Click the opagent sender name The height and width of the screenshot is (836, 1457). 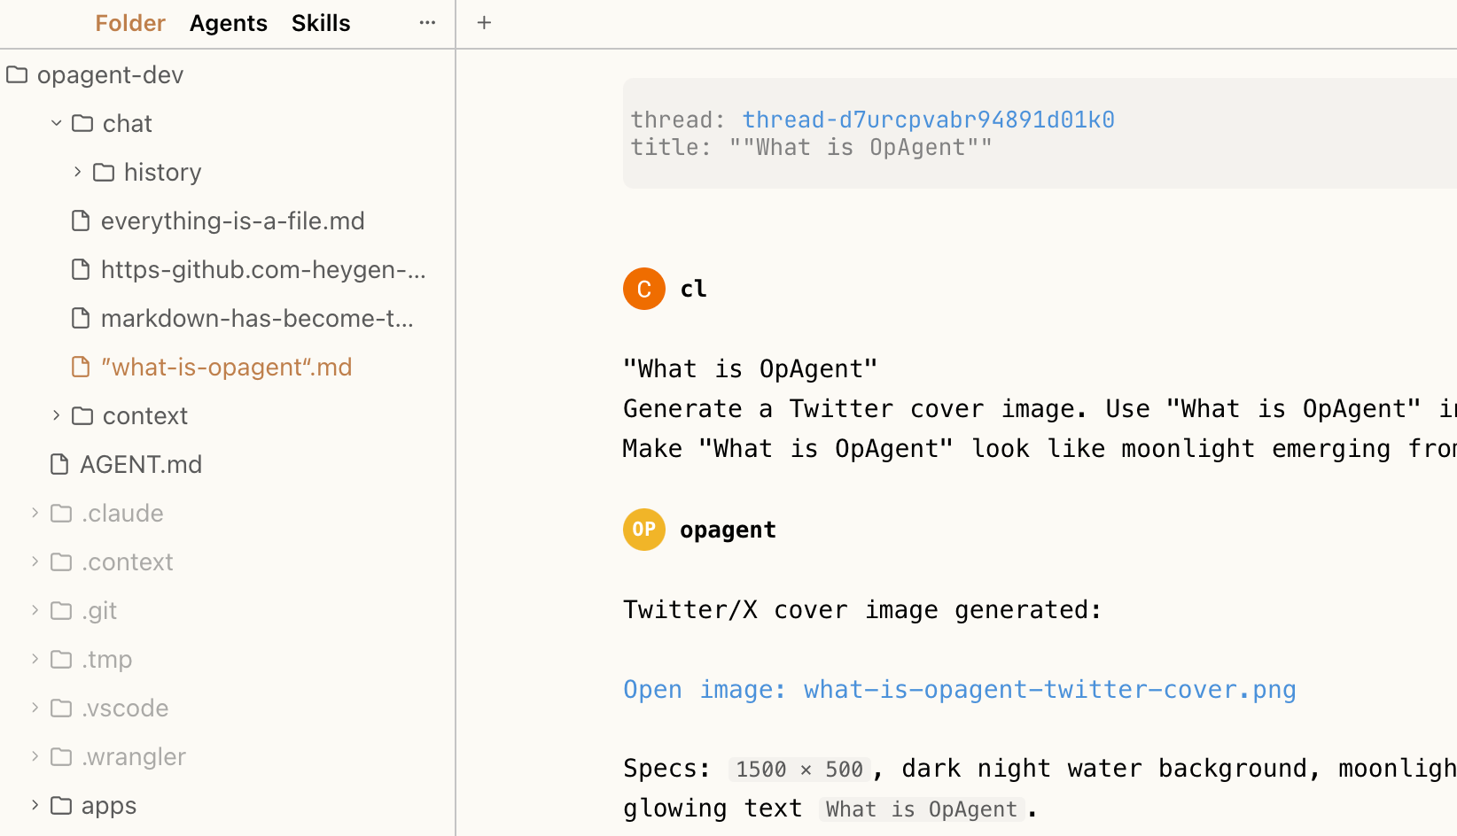point(728,530)
